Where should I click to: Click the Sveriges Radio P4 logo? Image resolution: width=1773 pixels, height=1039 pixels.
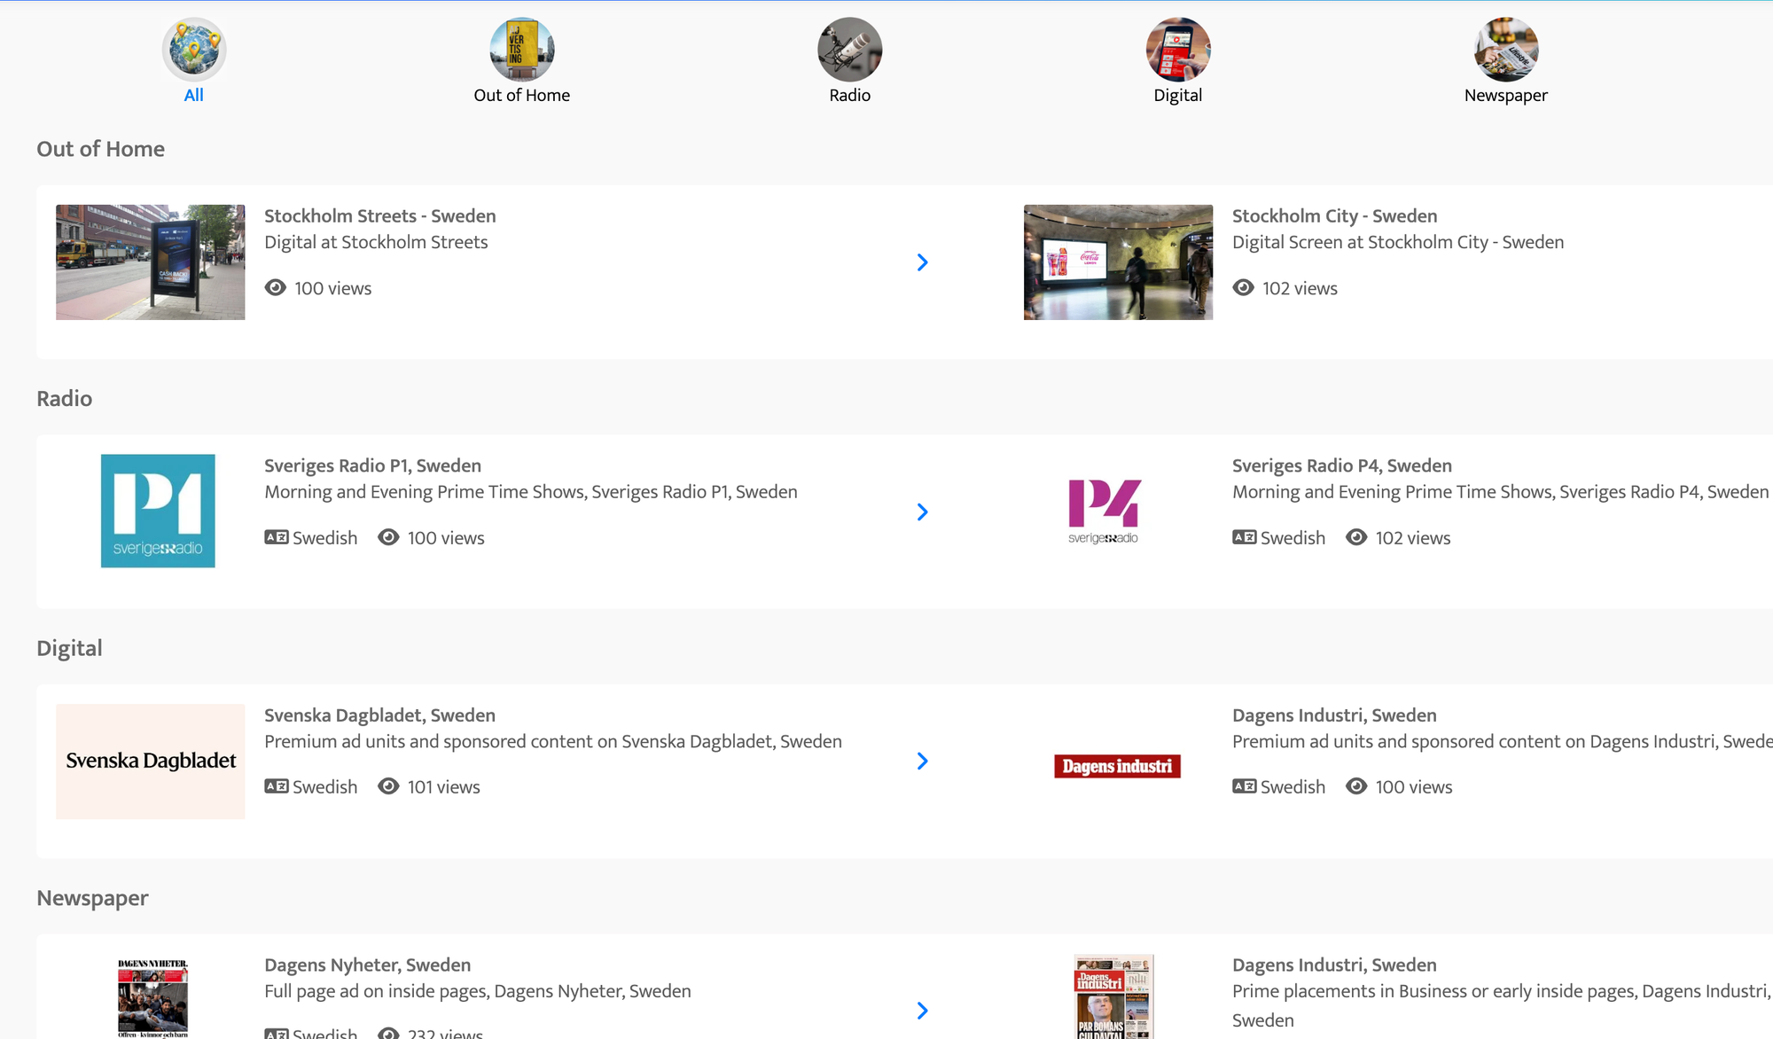pos(1105,512)
